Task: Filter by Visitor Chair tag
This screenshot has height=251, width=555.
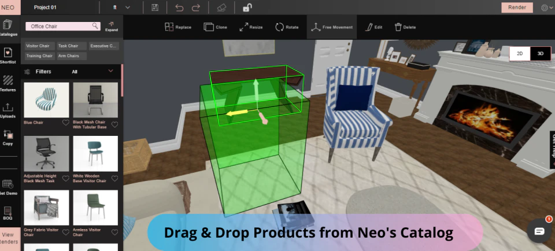Action: 40,46
